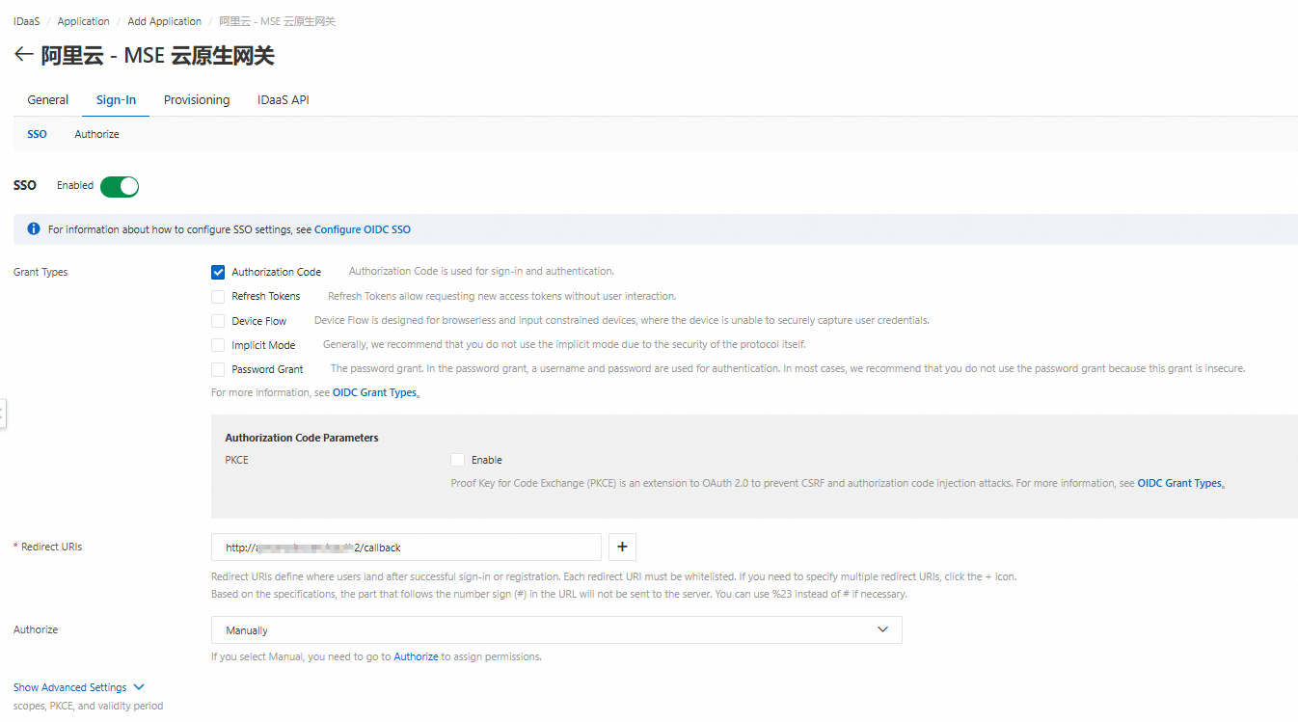Screen dimensions: 1298x722
Task: Click the back arrow beside the page title
Action: [x=24, y=55]
